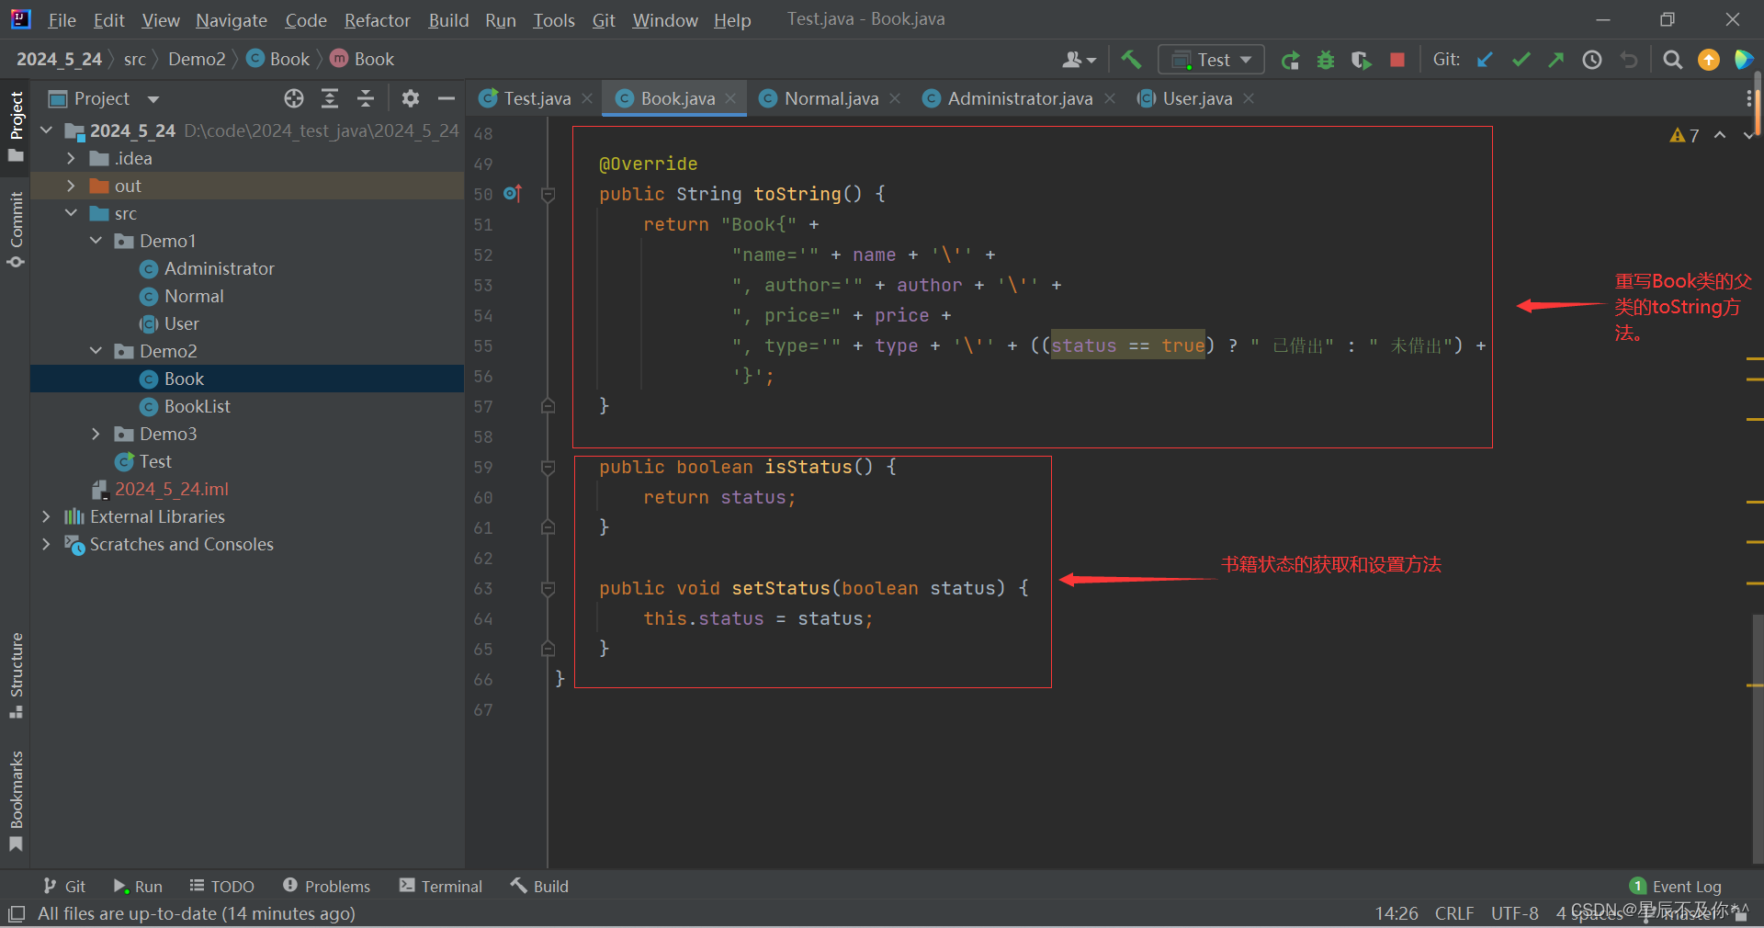This screenshot has width=1764, height=928.
Task: Open the search everywhere magnifier icon
Action: 1672,59
